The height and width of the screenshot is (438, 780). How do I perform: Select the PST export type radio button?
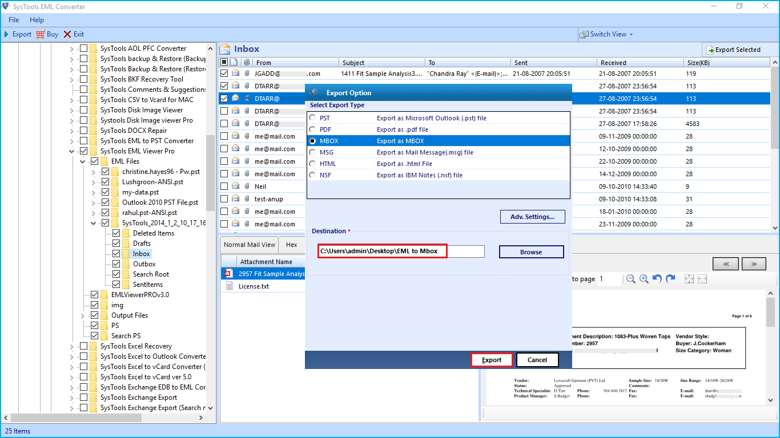pos(312,117)
